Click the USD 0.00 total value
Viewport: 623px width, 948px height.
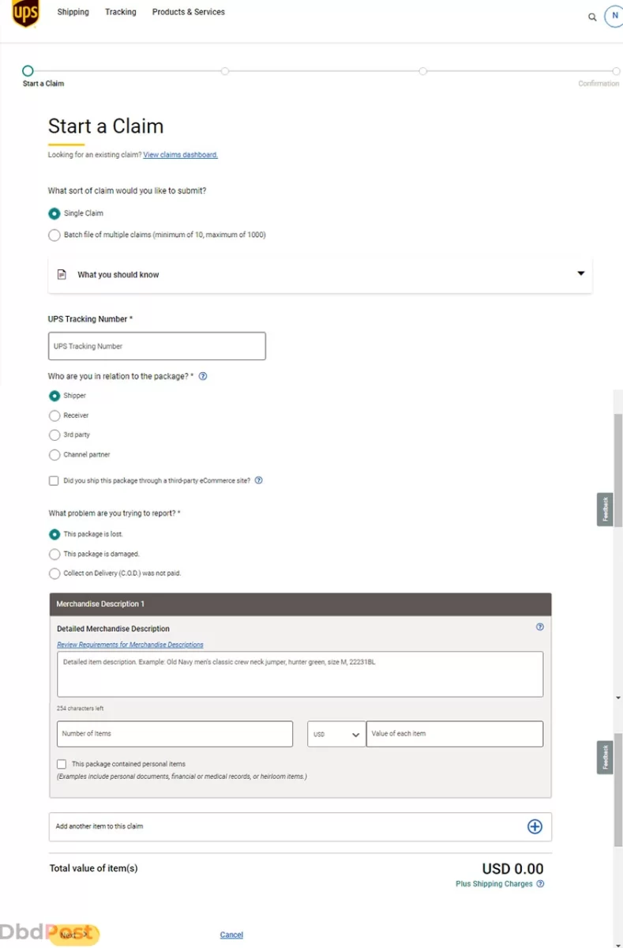(512, 869)
